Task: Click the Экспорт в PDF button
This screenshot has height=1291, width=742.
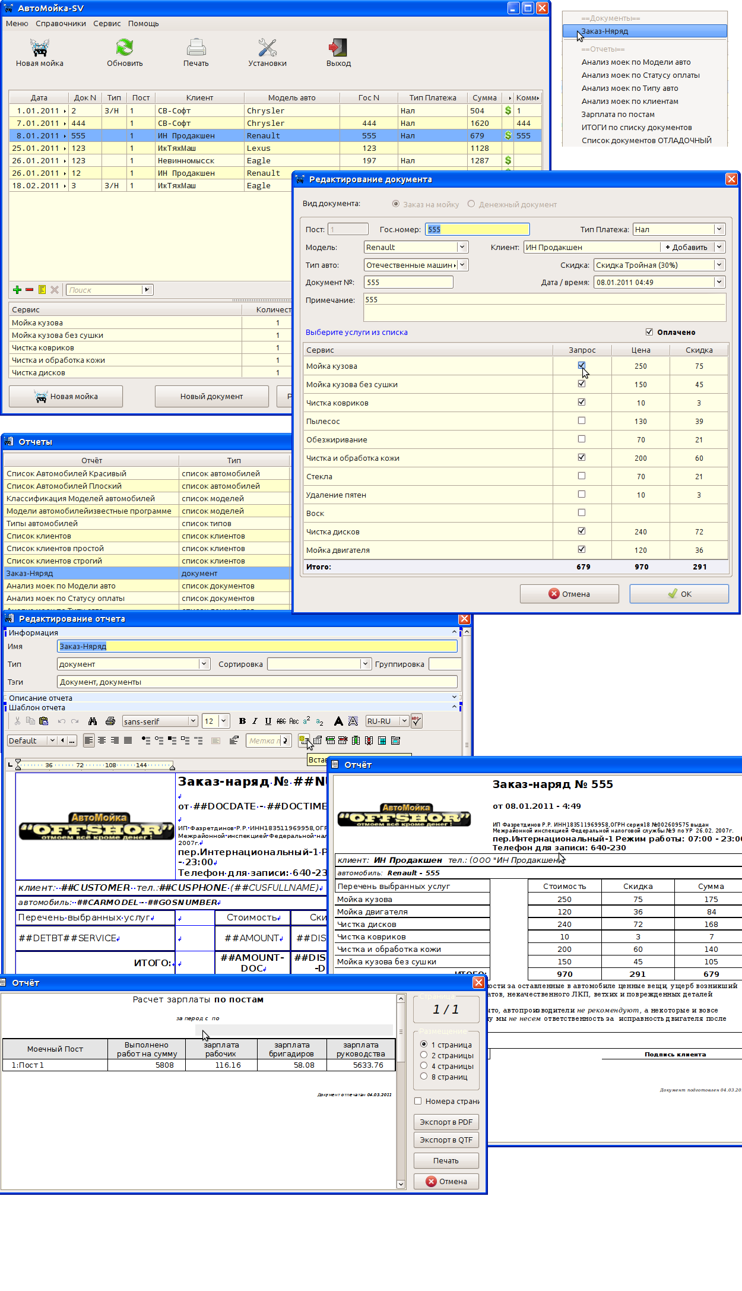Action: click(446, 1122)
